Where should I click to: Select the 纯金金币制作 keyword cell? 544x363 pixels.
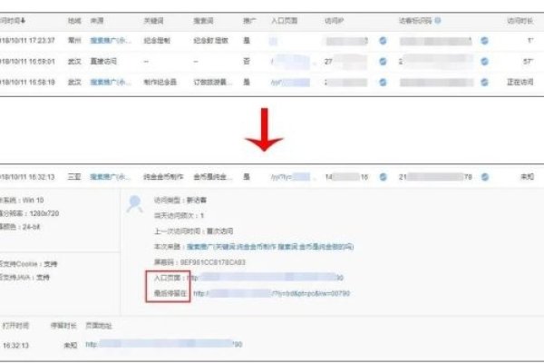point(163,177)
